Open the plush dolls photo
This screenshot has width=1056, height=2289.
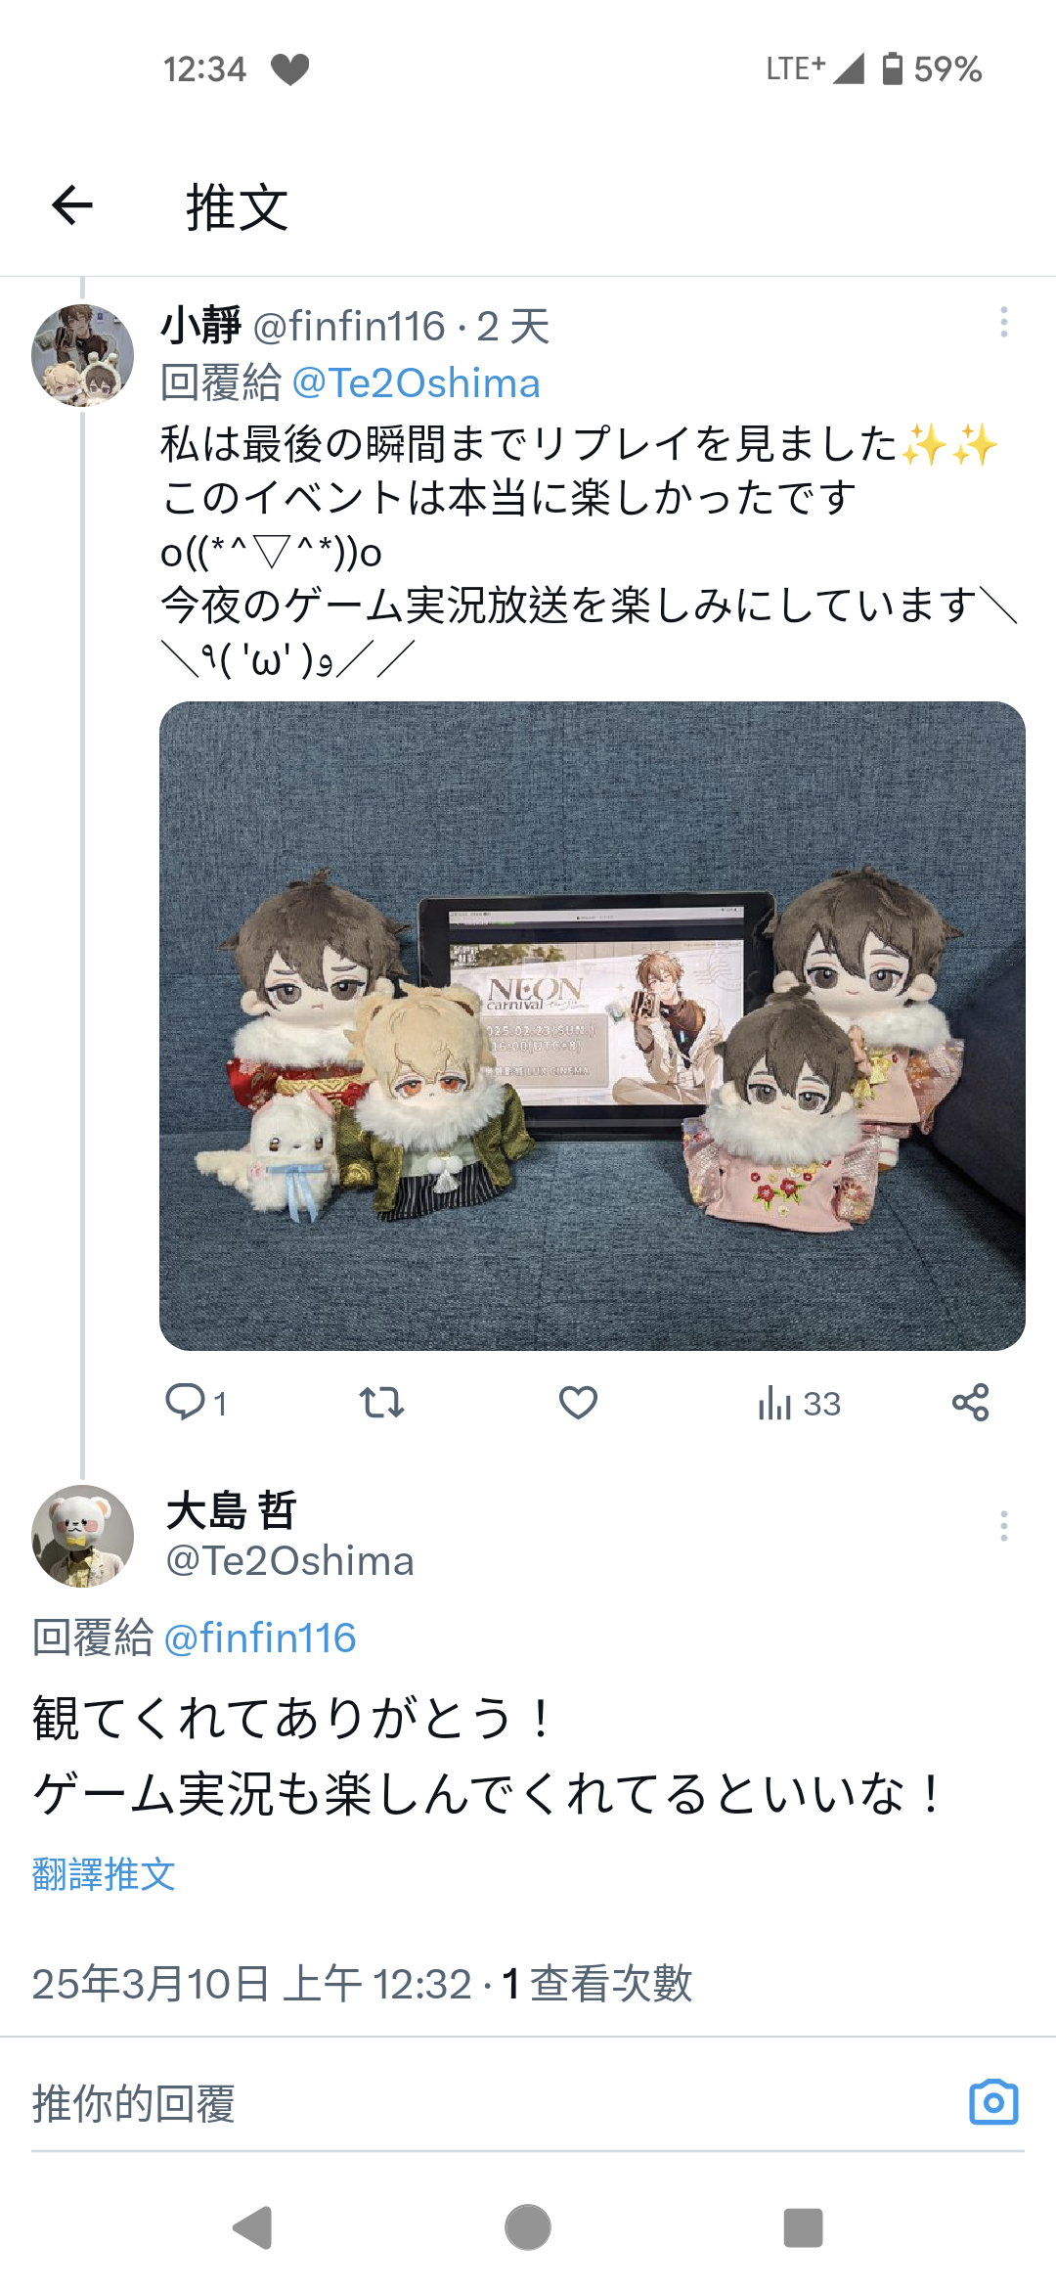pos(593,1026)
